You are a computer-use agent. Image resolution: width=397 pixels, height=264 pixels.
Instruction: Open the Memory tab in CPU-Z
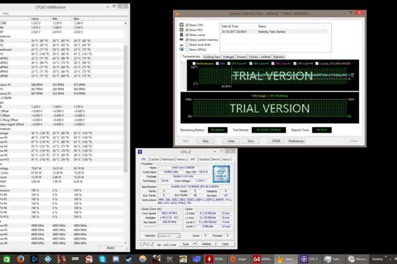(x=181, y=159)
